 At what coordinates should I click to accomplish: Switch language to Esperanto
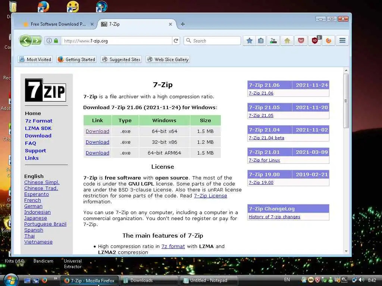37,194
